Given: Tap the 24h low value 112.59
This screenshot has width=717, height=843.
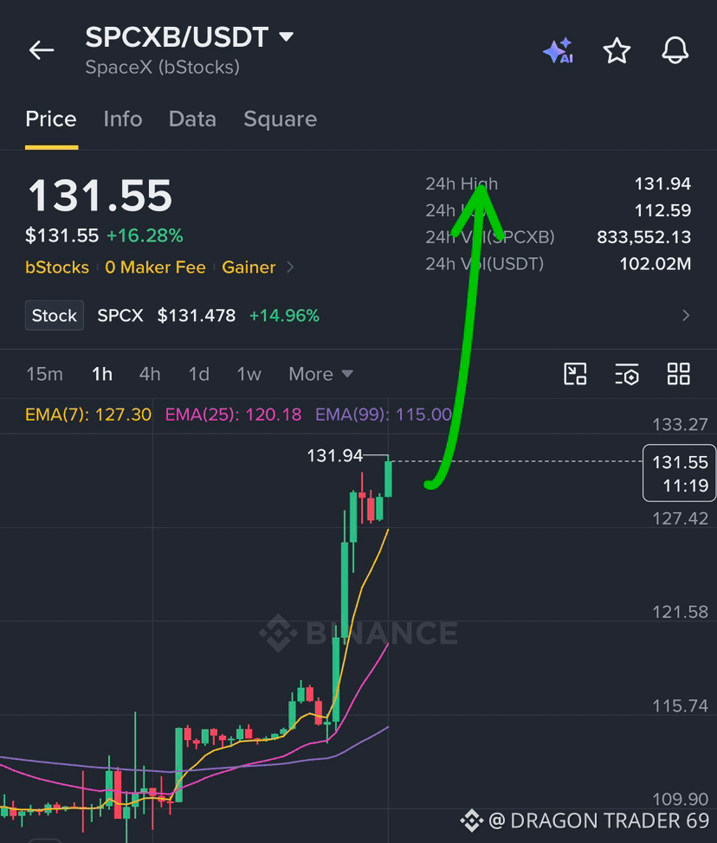Looking at the screenshot, I should click(662, 210).
